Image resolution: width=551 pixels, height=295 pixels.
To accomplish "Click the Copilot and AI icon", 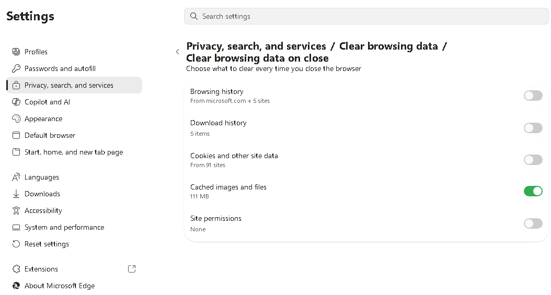I will (16, 102).
